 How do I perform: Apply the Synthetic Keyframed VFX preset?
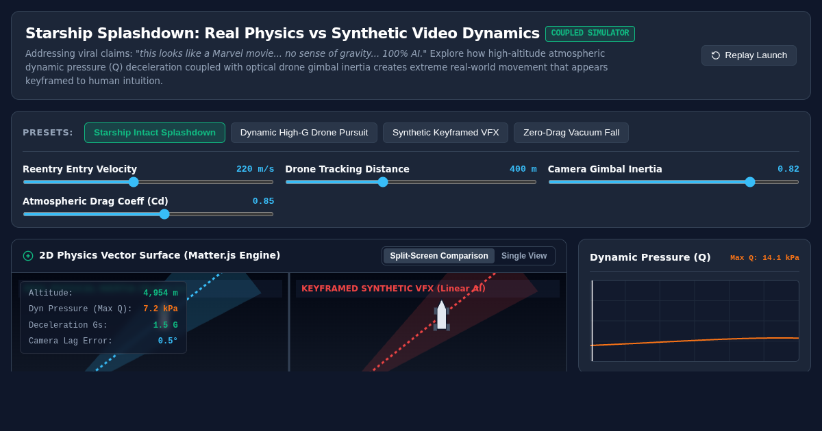[446, 133]
